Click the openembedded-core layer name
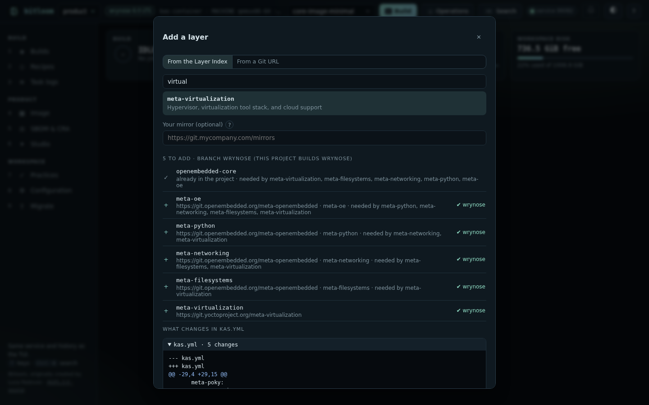The image size is (649, 405). click(x=206, y=171)
